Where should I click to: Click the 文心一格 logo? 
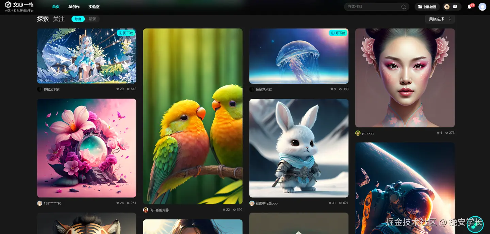coord(19,6)
